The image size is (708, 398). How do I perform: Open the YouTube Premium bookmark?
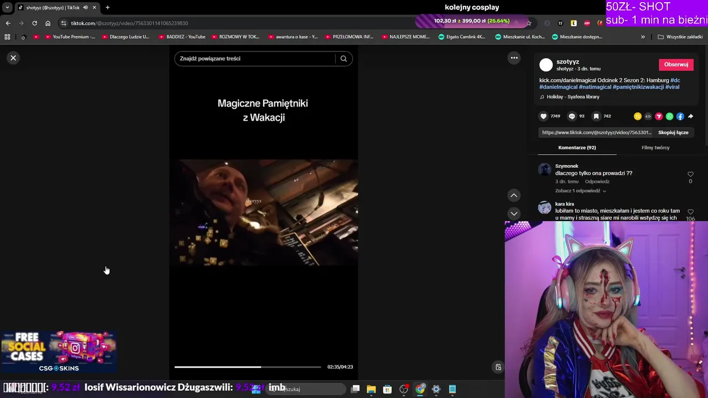click(70, 37)
